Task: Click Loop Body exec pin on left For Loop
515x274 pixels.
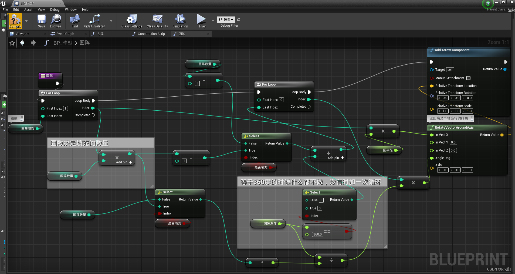Action: coord(93,101)
